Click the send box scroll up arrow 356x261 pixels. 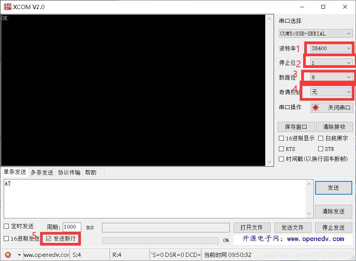point(309,184)
